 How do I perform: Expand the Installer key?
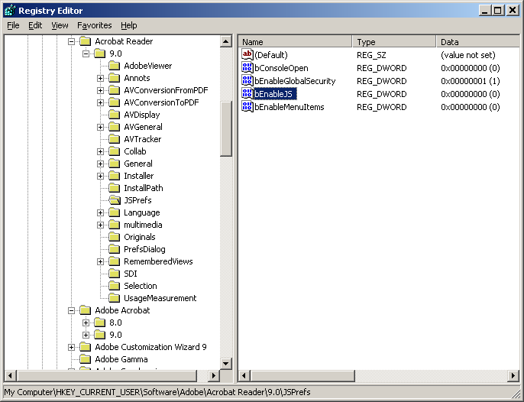(x=100, y=176)
